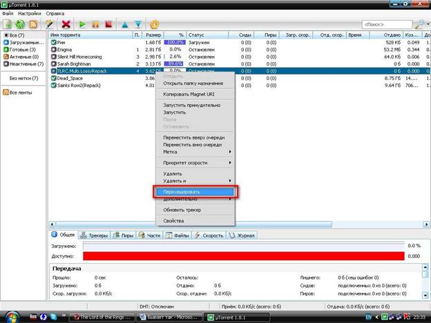The width and height of the screenshot is (431, 323).
Task: Select the Enigma torrent row
Action: click(x=239, y=50)
